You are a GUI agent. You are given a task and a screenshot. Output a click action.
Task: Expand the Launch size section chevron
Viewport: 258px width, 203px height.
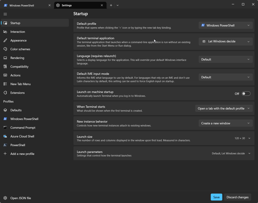click(250, 138)
